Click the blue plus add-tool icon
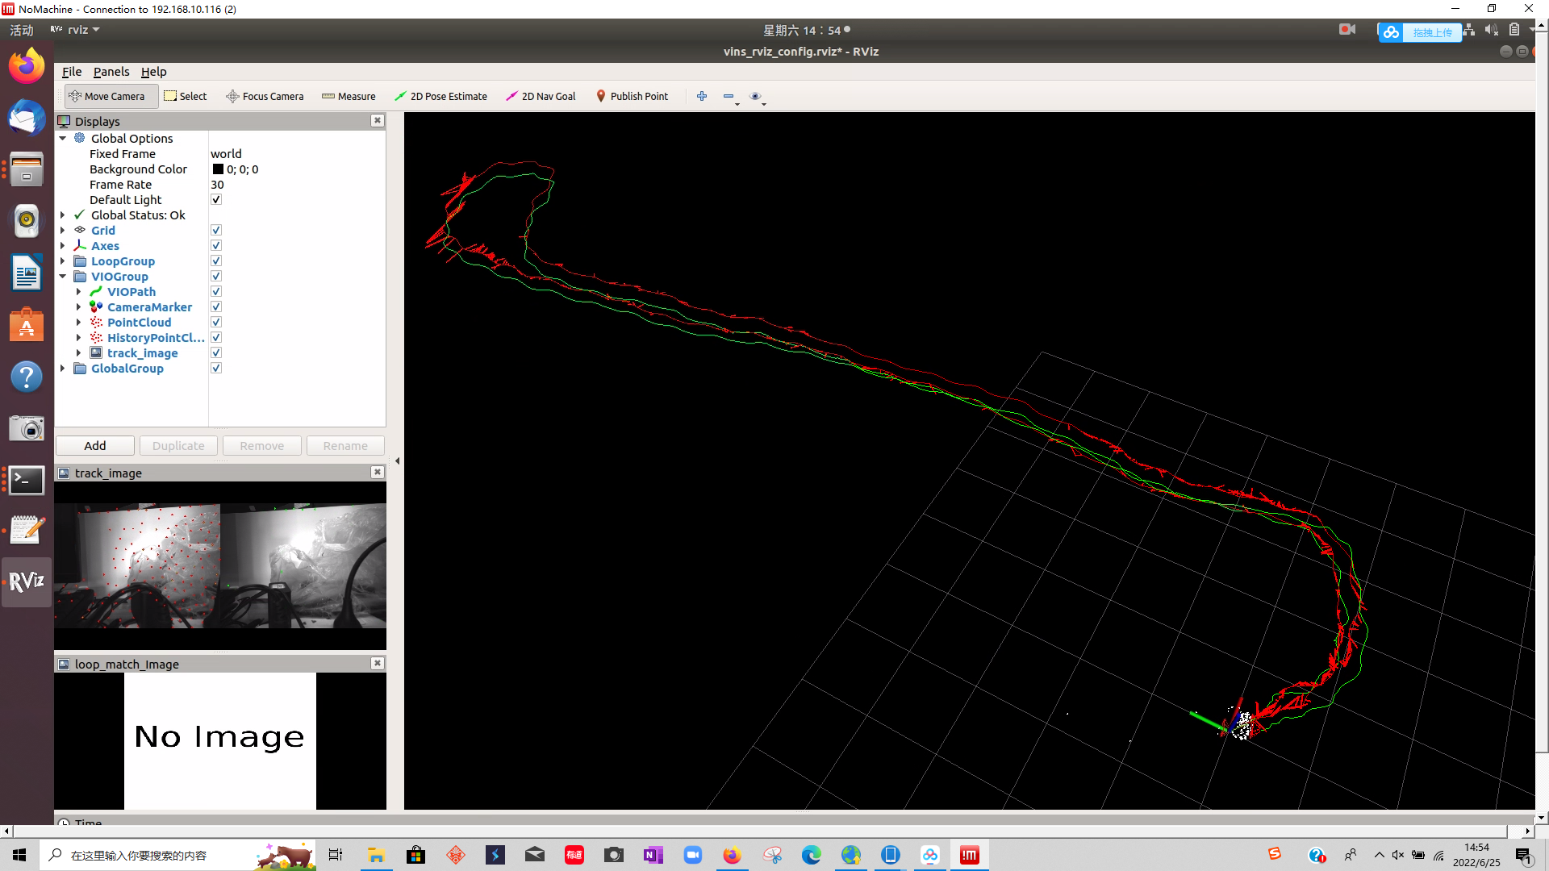Viewport: 1549px width, 871px height. click(702, 96)
